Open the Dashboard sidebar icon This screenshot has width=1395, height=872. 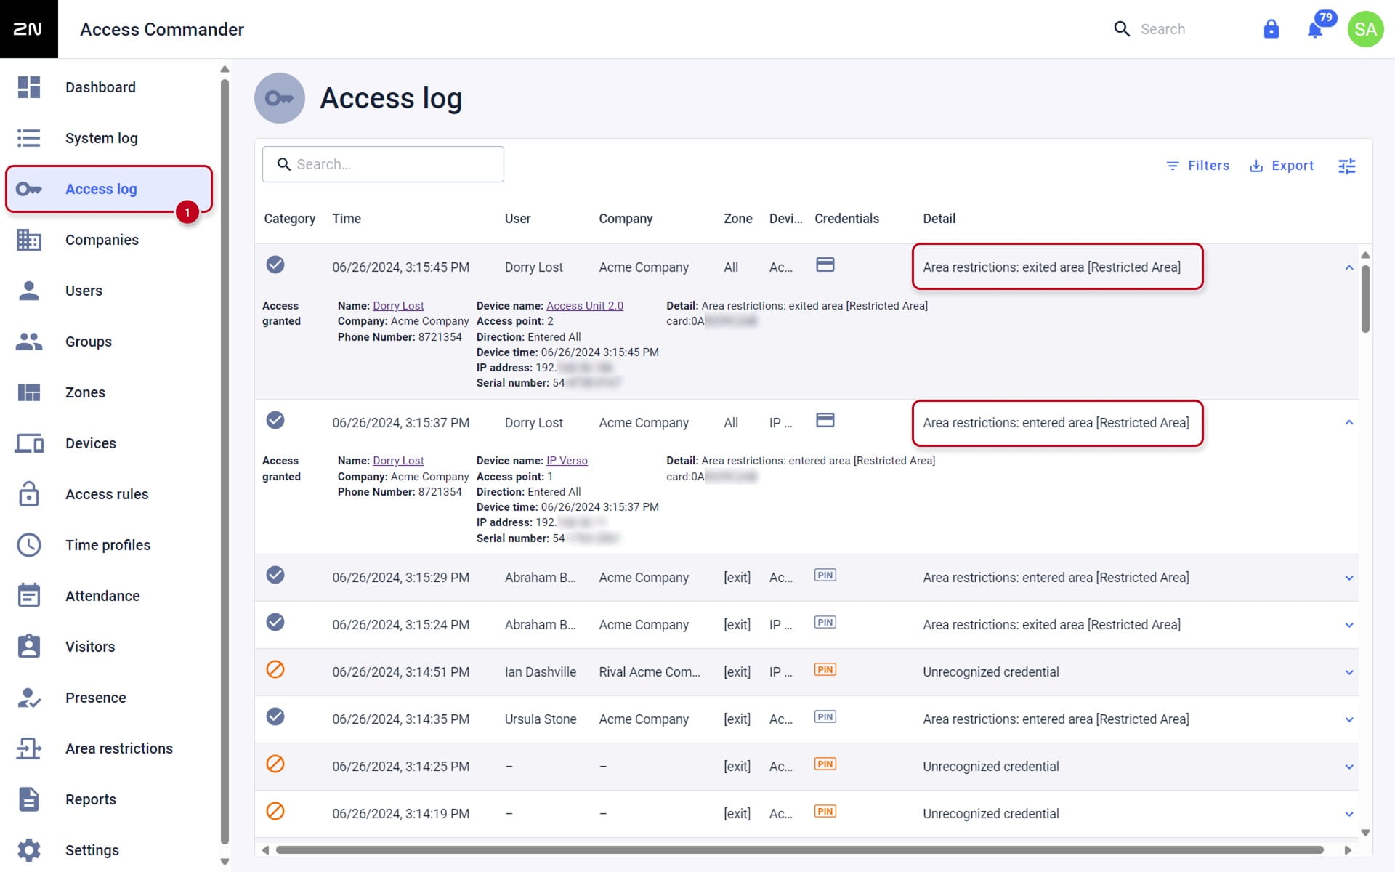[29, 87]
